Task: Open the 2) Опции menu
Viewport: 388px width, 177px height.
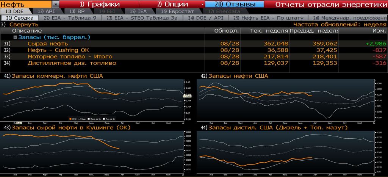Action: (172, 4)
